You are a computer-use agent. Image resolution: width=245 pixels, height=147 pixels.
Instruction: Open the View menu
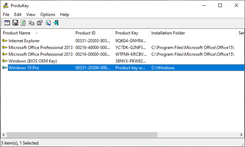point(30,14)
